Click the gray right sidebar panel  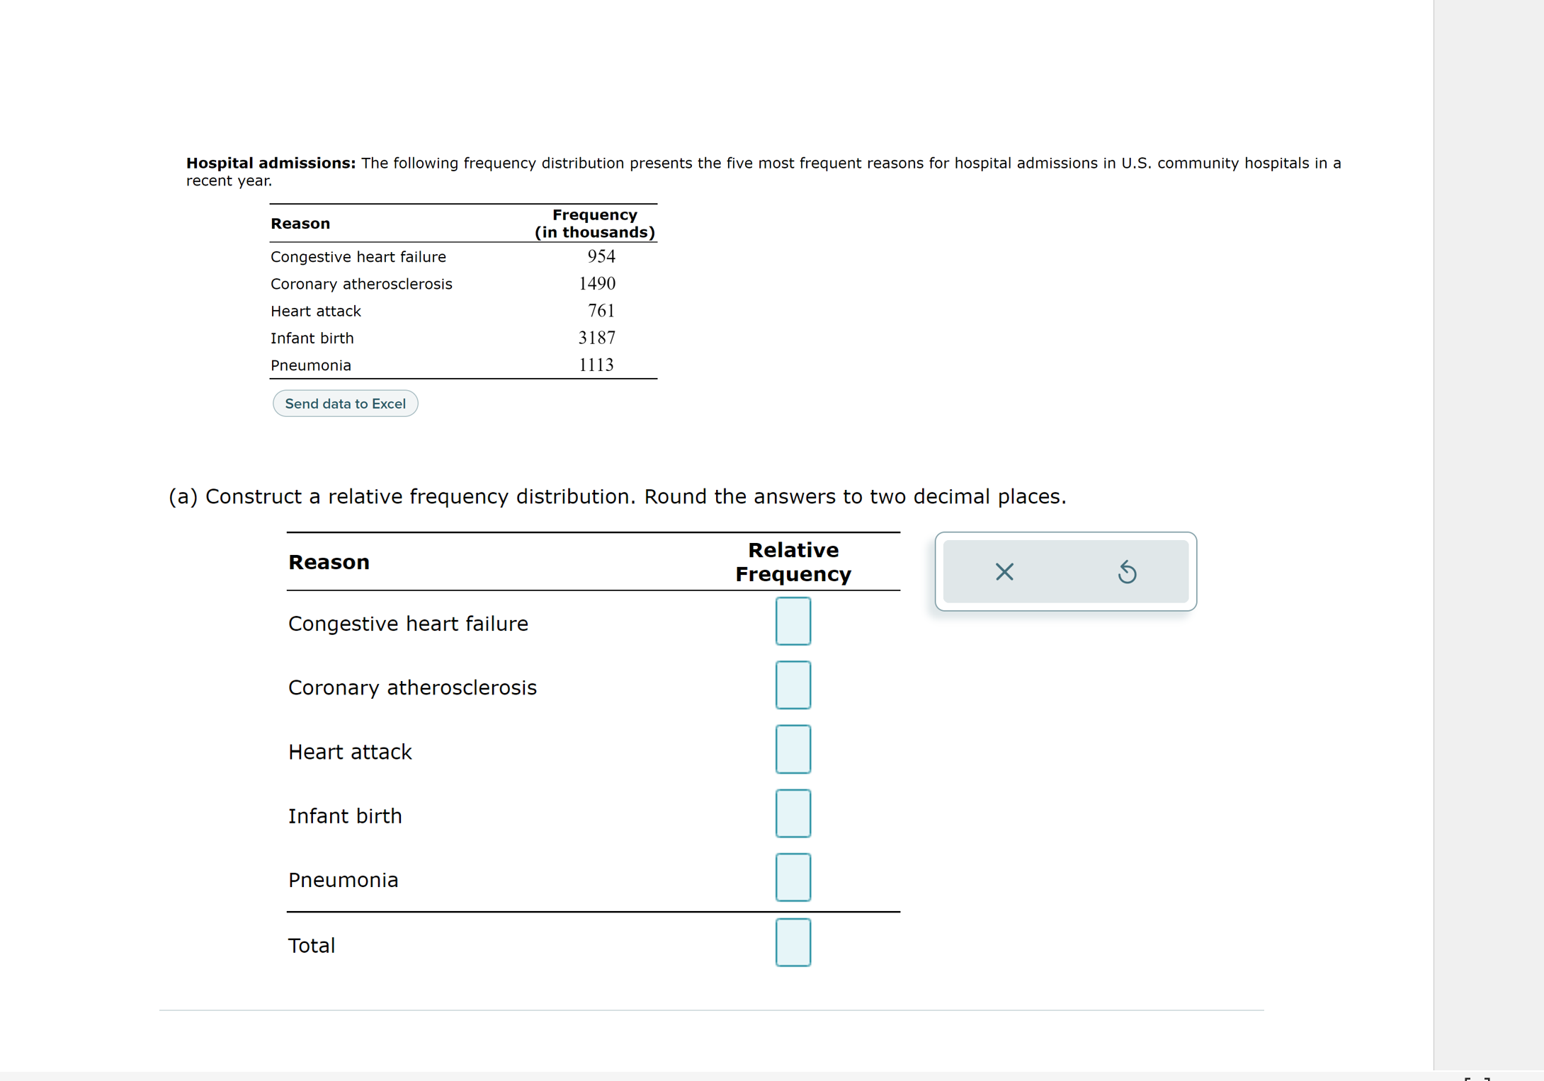coord(1488,496)
